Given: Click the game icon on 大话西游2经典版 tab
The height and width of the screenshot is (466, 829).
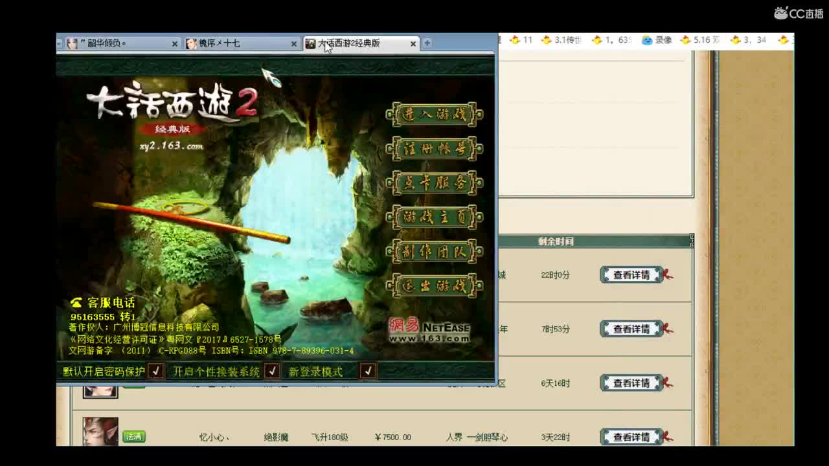Looking at the screenshot, I should coord(310,43).
